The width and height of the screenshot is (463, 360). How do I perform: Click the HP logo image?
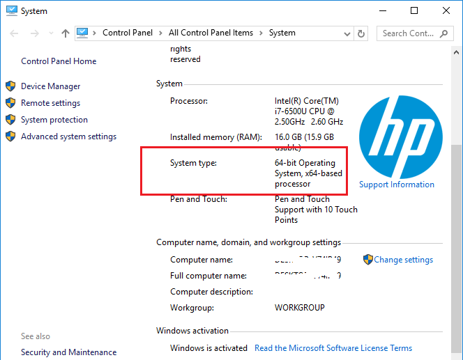pyautogui.click(x=396, y=136)
